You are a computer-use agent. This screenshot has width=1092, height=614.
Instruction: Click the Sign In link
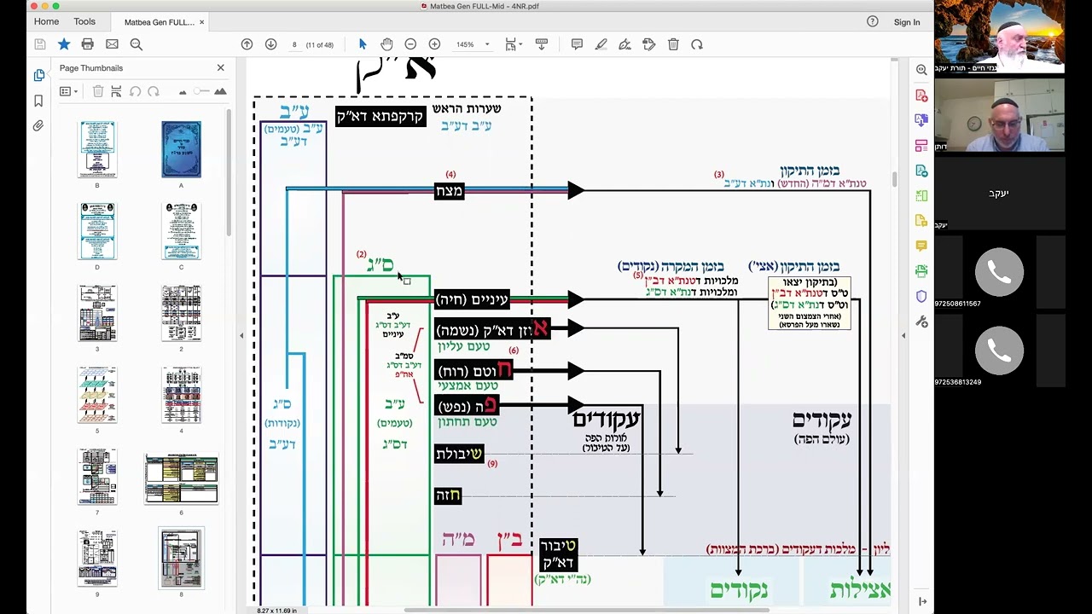(x=907, y=22)
